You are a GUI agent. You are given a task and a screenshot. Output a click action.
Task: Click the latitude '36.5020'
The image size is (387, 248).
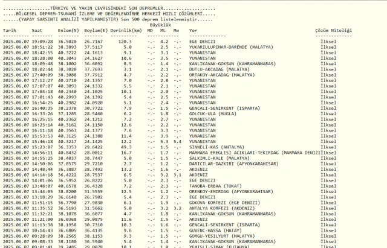[x=67, y=42]
